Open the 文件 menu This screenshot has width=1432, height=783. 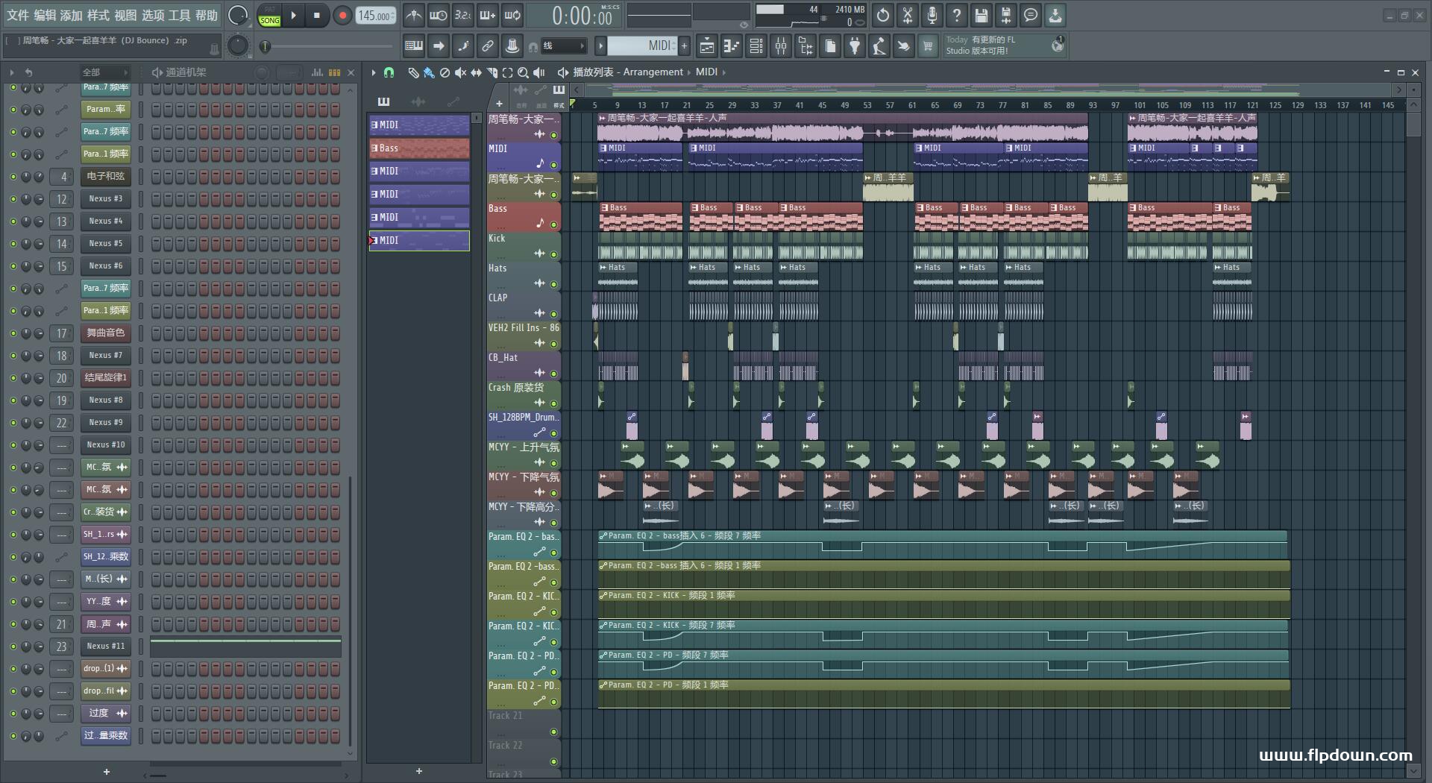(x=18, y=15)
